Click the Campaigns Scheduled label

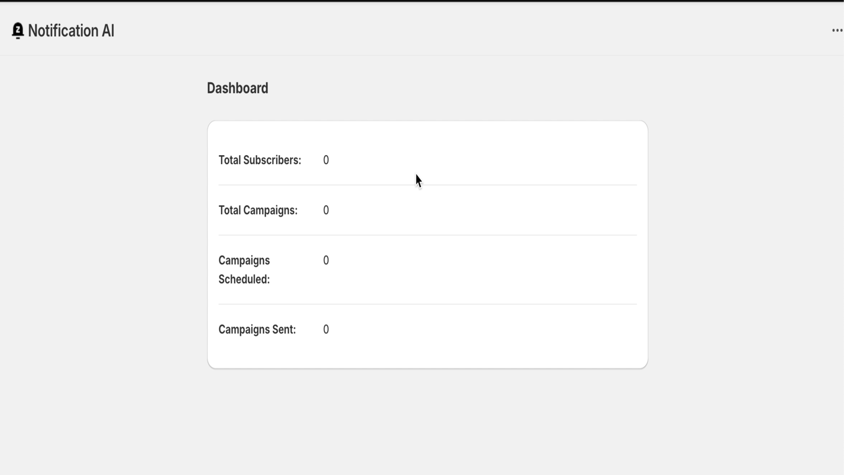pyautogui.click(x=244, y=270)
